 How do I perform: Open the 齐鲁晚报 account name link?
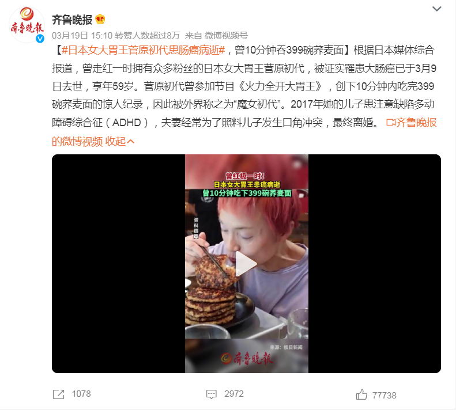72,20
